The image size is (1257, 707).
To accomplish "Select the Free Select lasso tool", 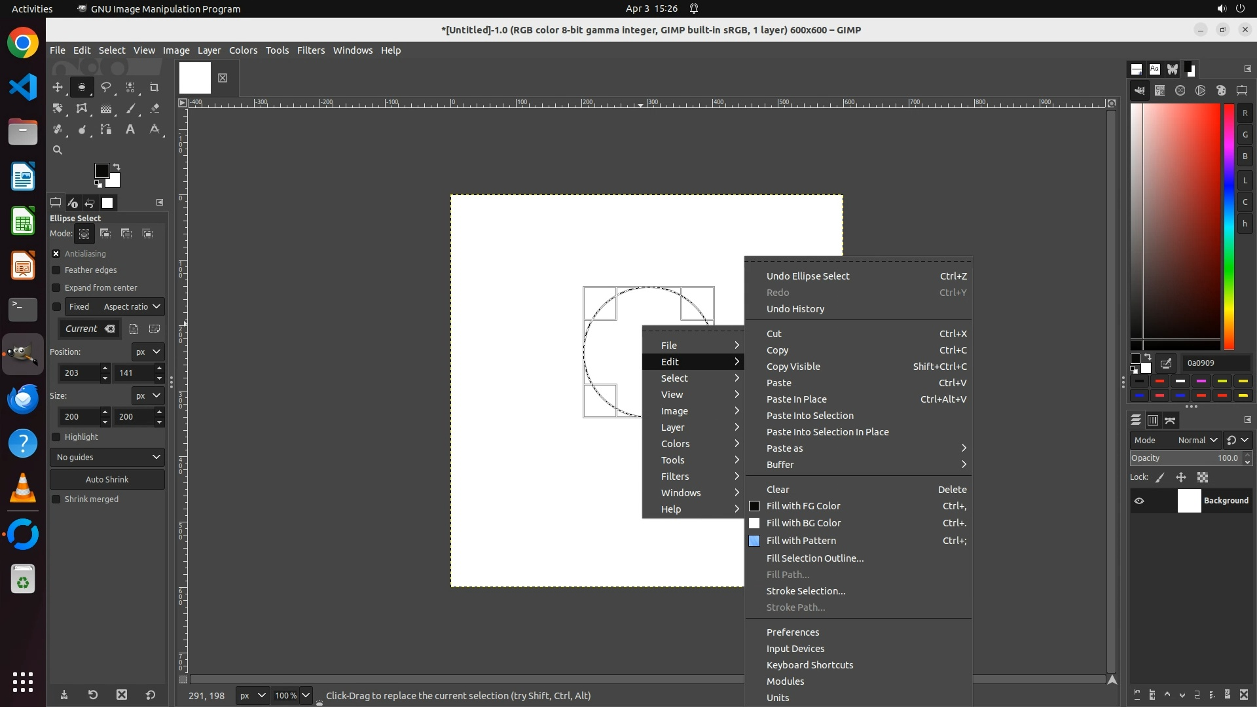I will [x=106, y=87].
